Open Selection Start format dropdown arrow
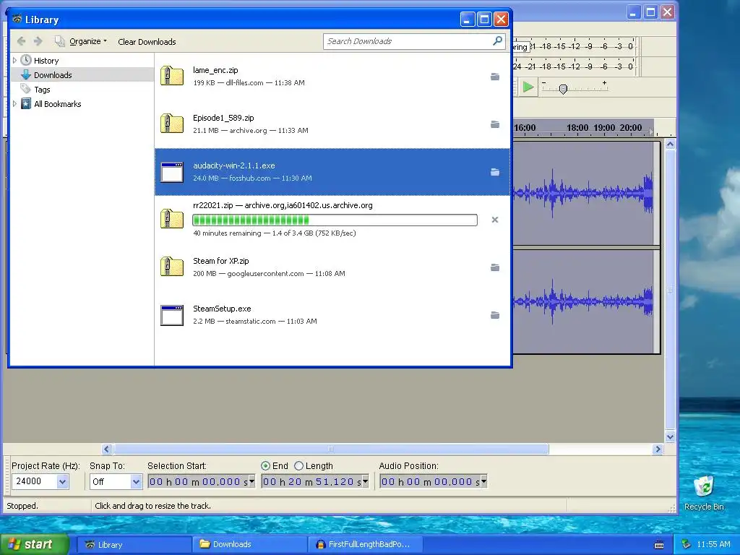 (x=251, y=481)
